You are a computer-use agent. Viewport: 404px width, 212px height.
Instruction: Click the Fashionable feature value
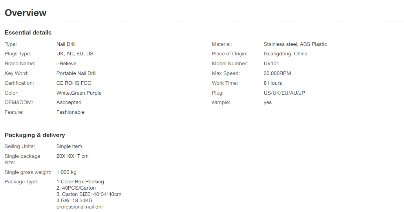pyautogui.click(x=70, y=112)
